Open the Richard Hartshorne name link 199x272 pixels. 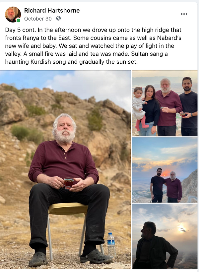click(52, 10)
